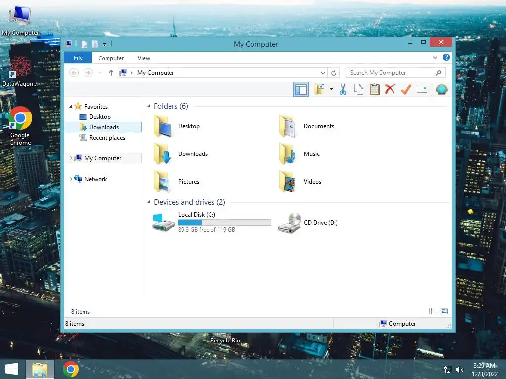This screenshot has width=506, height=379.
Task: Open Google Chrome desktop shortcut
Action: [x=20, y=126]
